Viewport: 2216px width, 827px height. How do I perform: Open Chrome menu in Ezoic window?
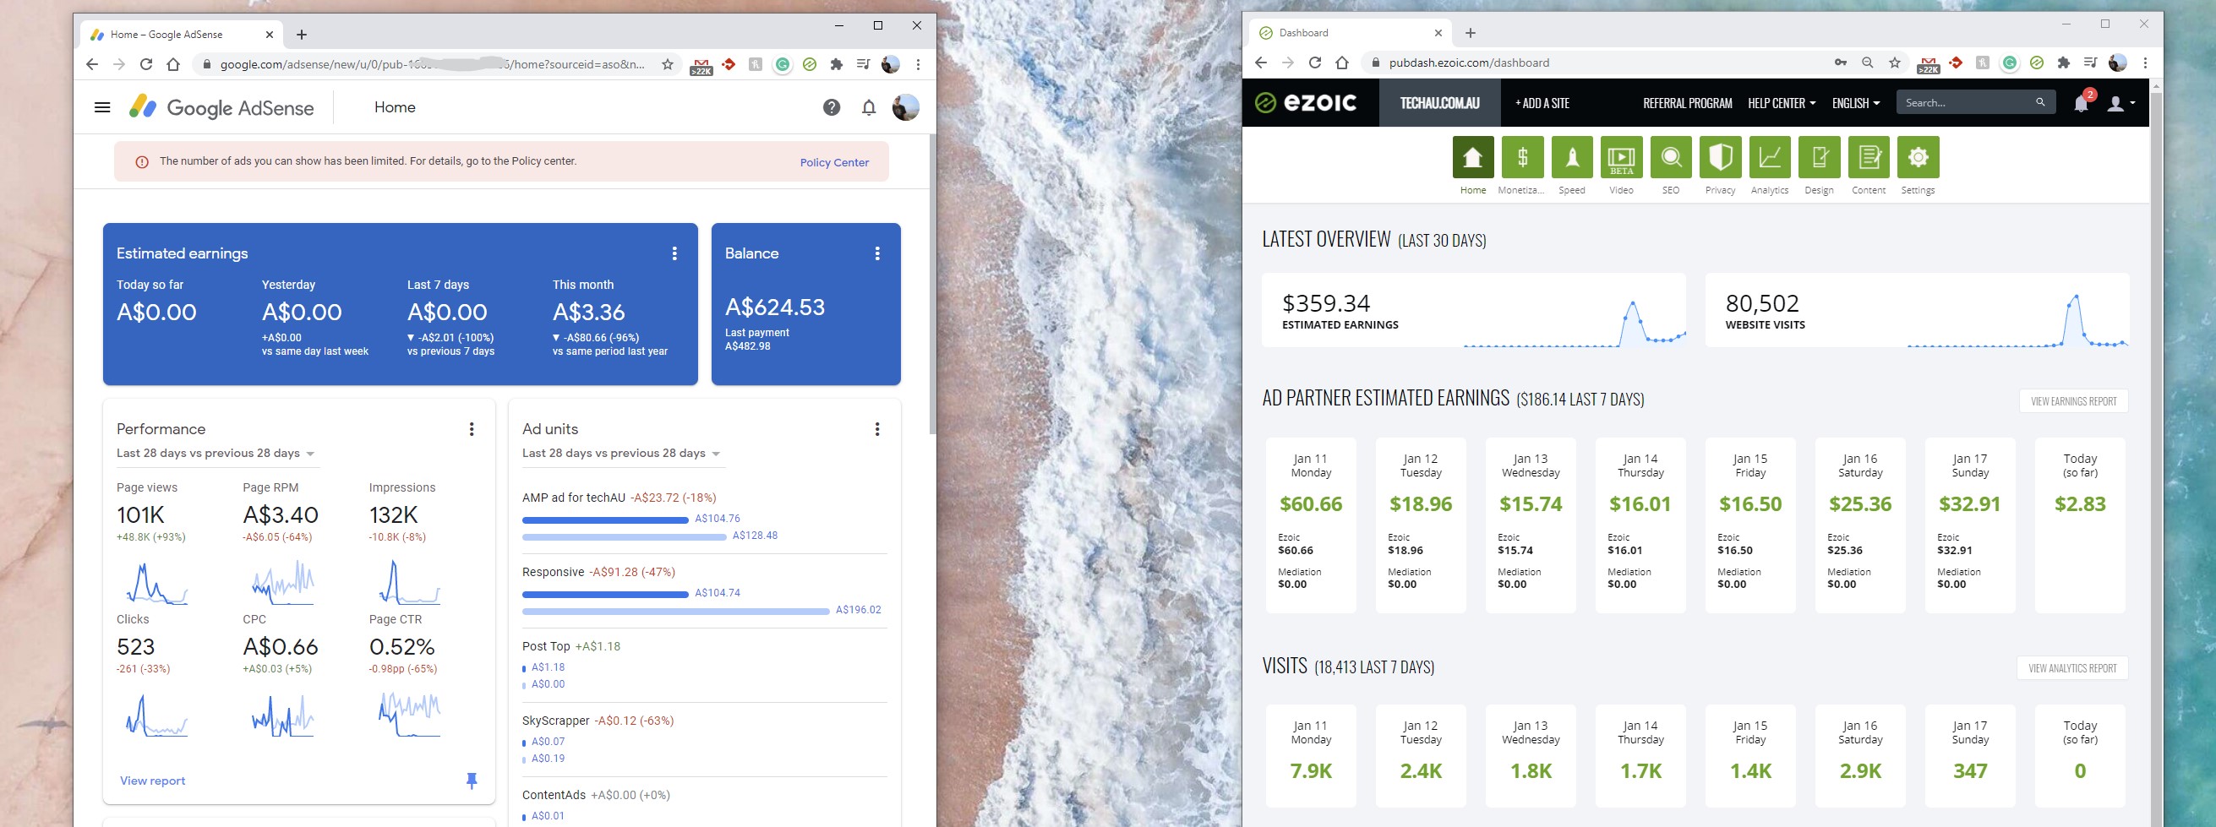2145,63
